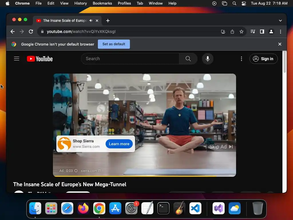Image resolution: width=293 pixels, height=220 pixels.
Task: Open the Chrome profile avatar icon
Action: 271,32
